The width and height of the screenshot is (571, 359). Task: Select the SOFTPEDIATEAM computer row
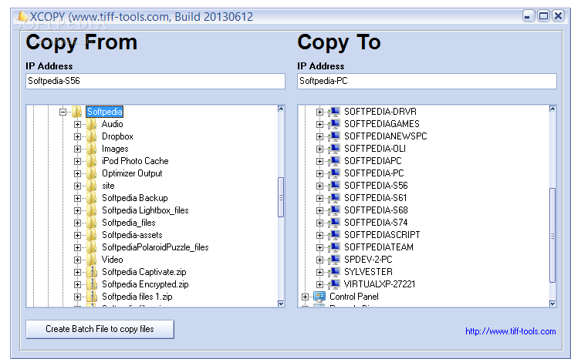tap(379, 248)
